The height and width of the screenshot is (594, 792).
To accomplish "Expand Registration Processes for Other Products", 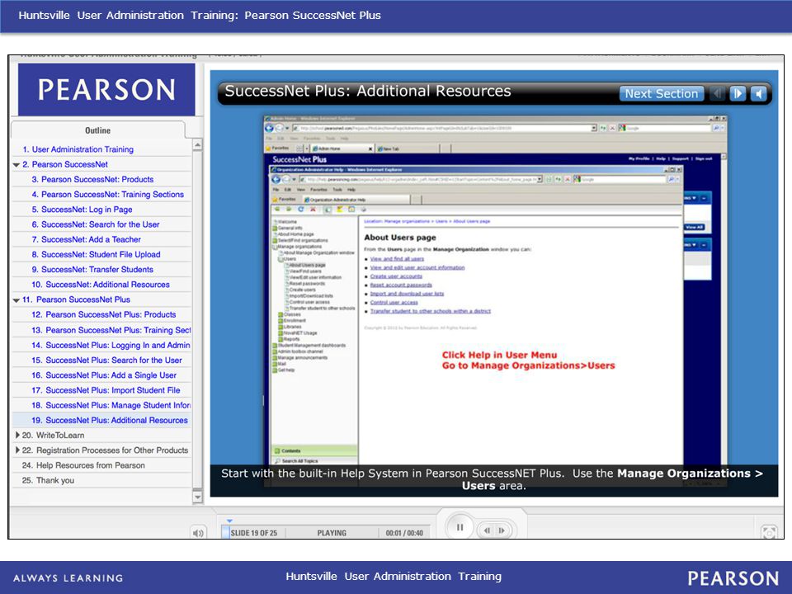I will pos(17,450).
